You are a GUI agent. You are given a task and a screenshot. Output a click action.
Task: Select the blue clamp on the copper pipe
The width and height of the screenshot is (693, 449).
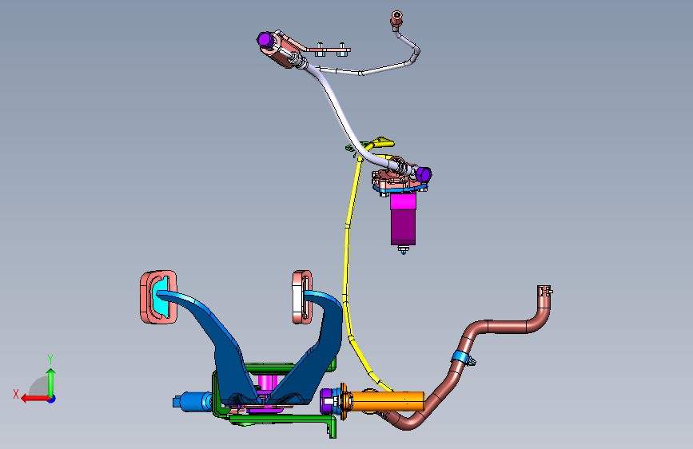(x=460, y=357)
